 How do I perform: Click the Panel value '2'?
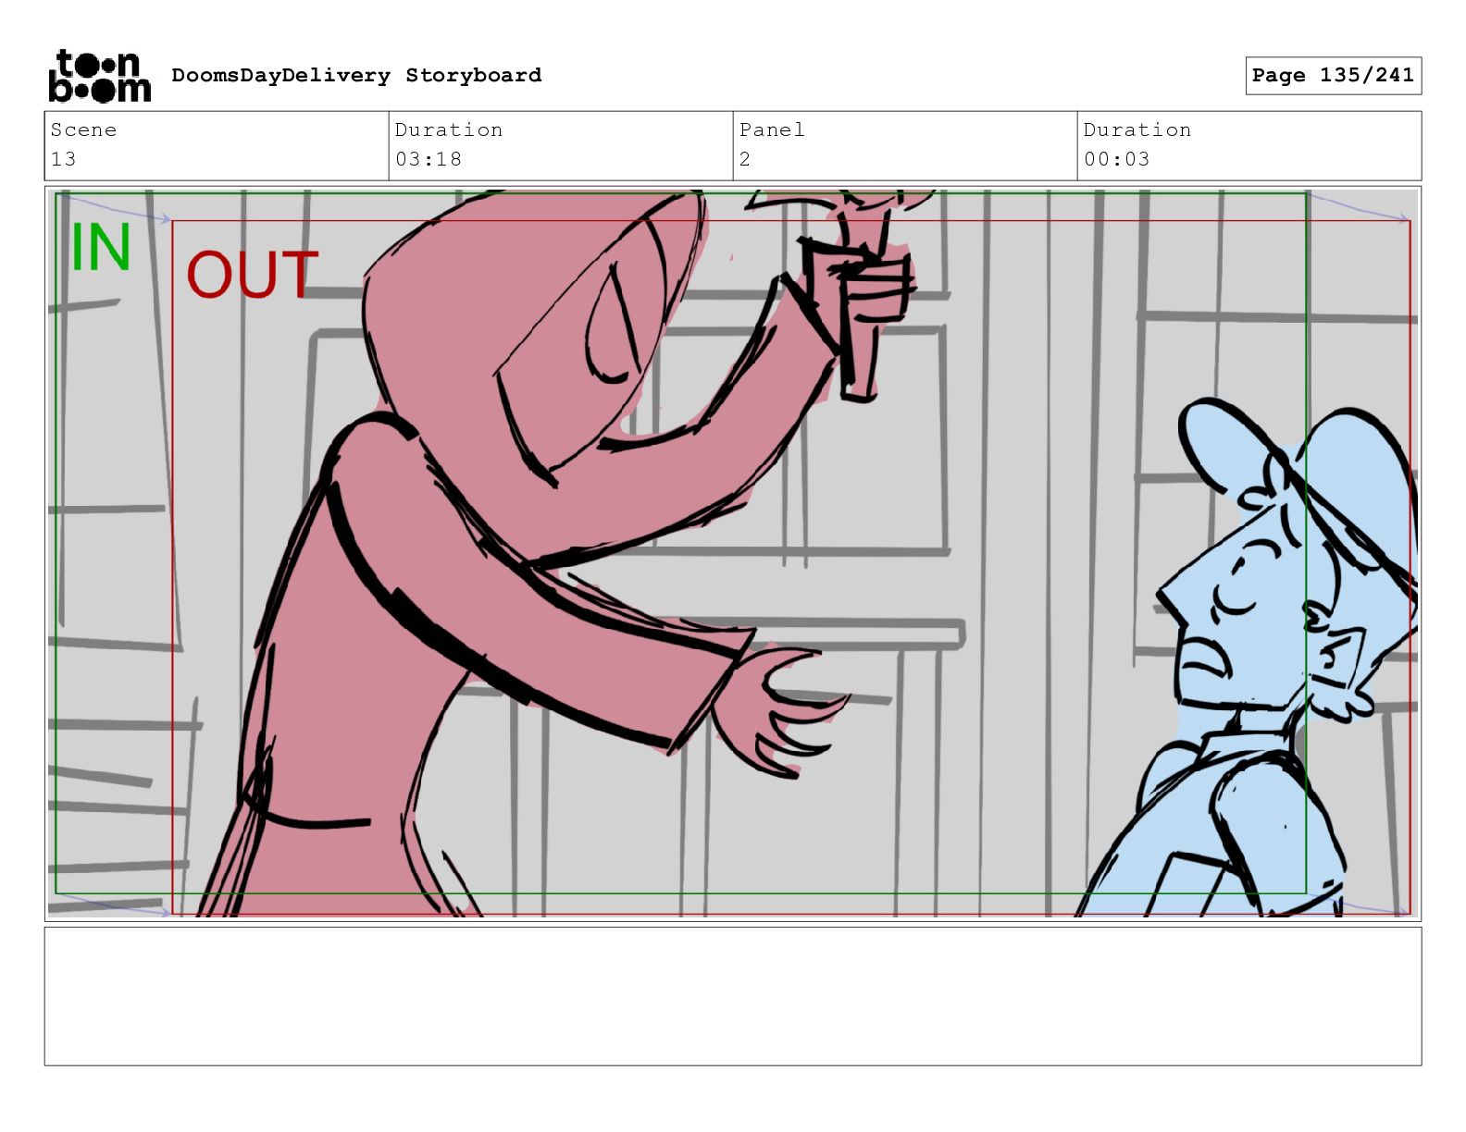[x=745, y=159]
